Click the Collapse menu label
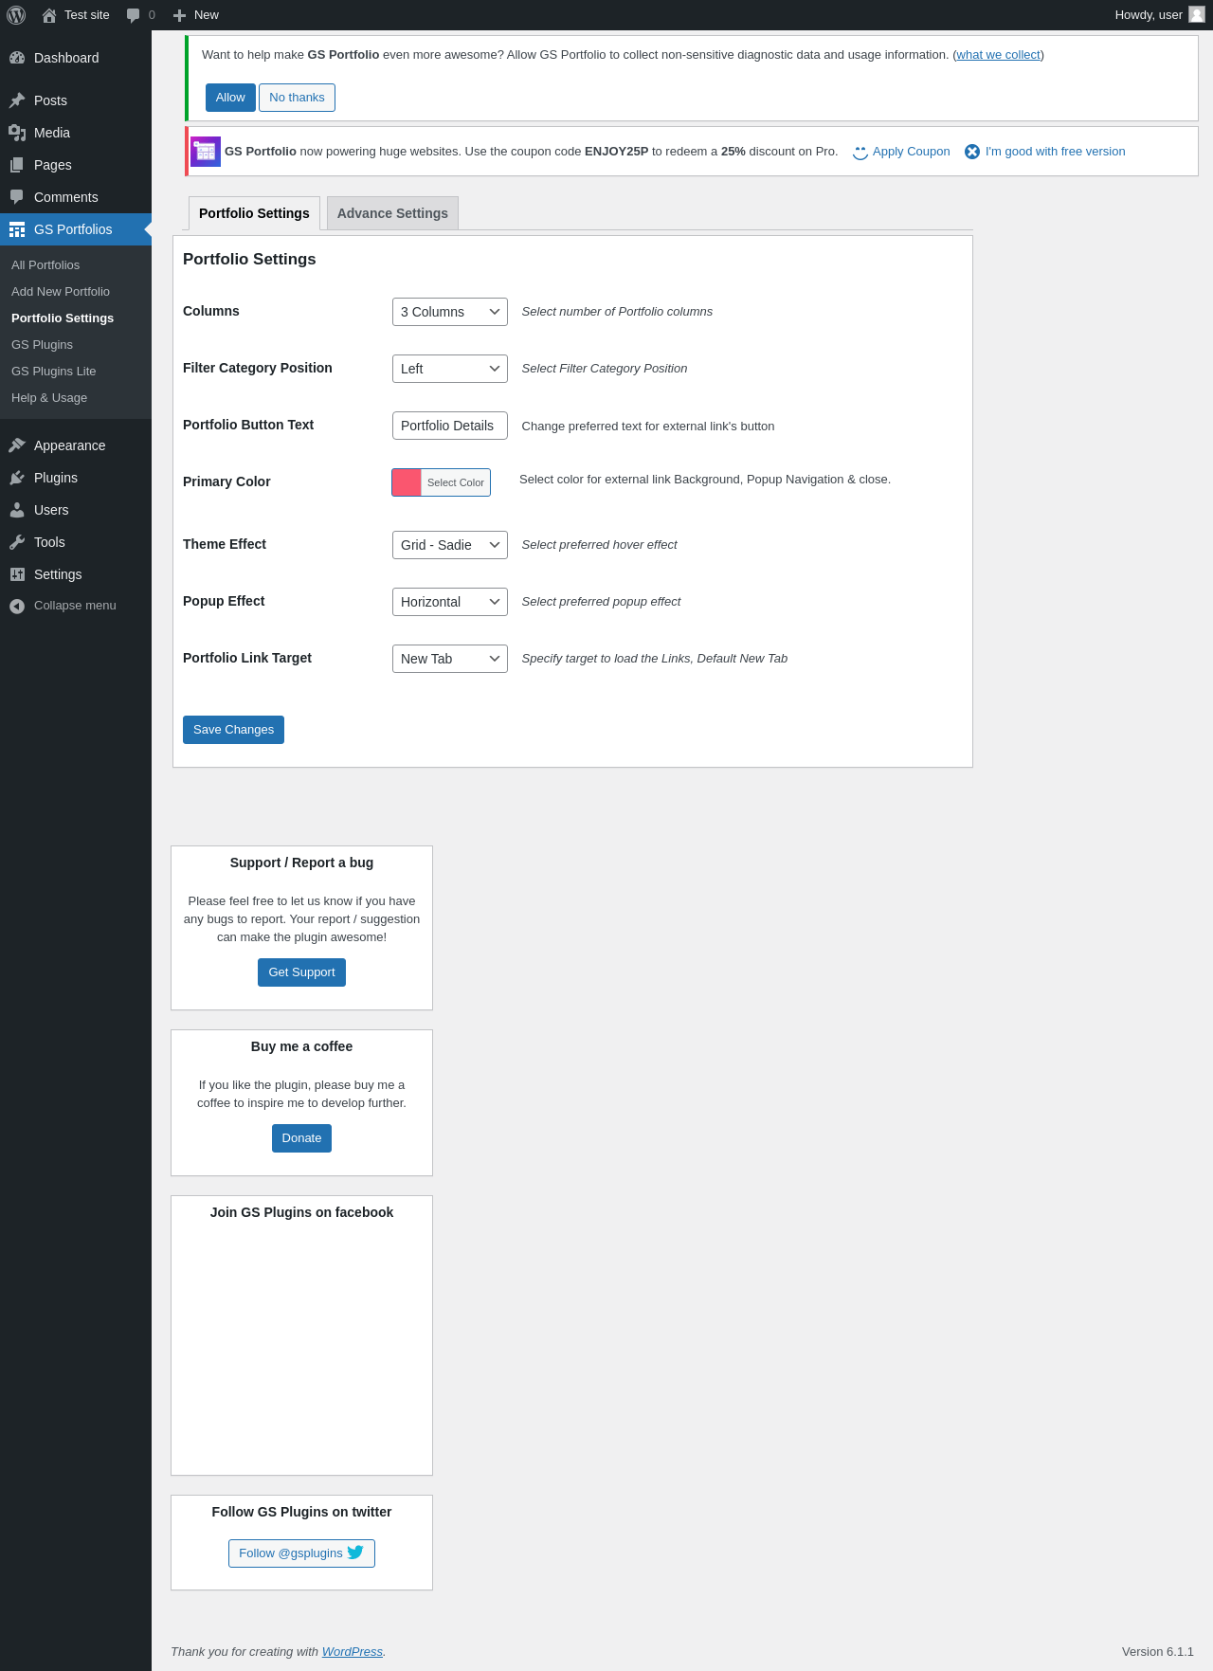This screenshot has height=1671, width=1213. click(x=75, y=606)
